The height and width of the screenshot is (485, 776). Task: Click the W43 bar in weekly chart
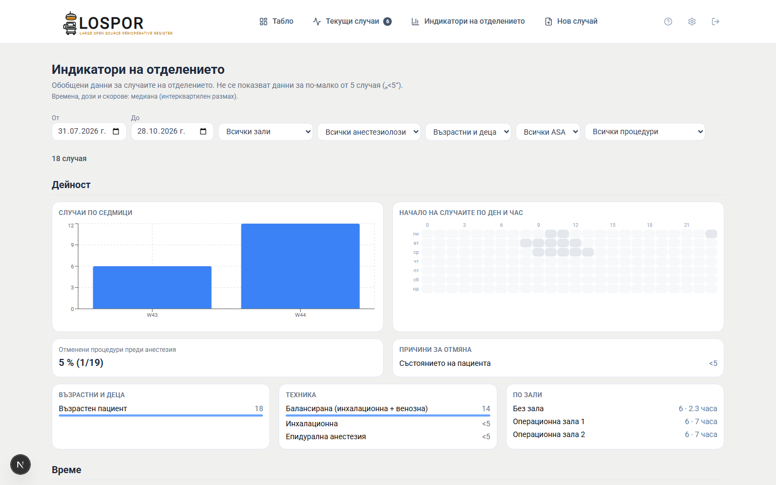click(152, 287)
